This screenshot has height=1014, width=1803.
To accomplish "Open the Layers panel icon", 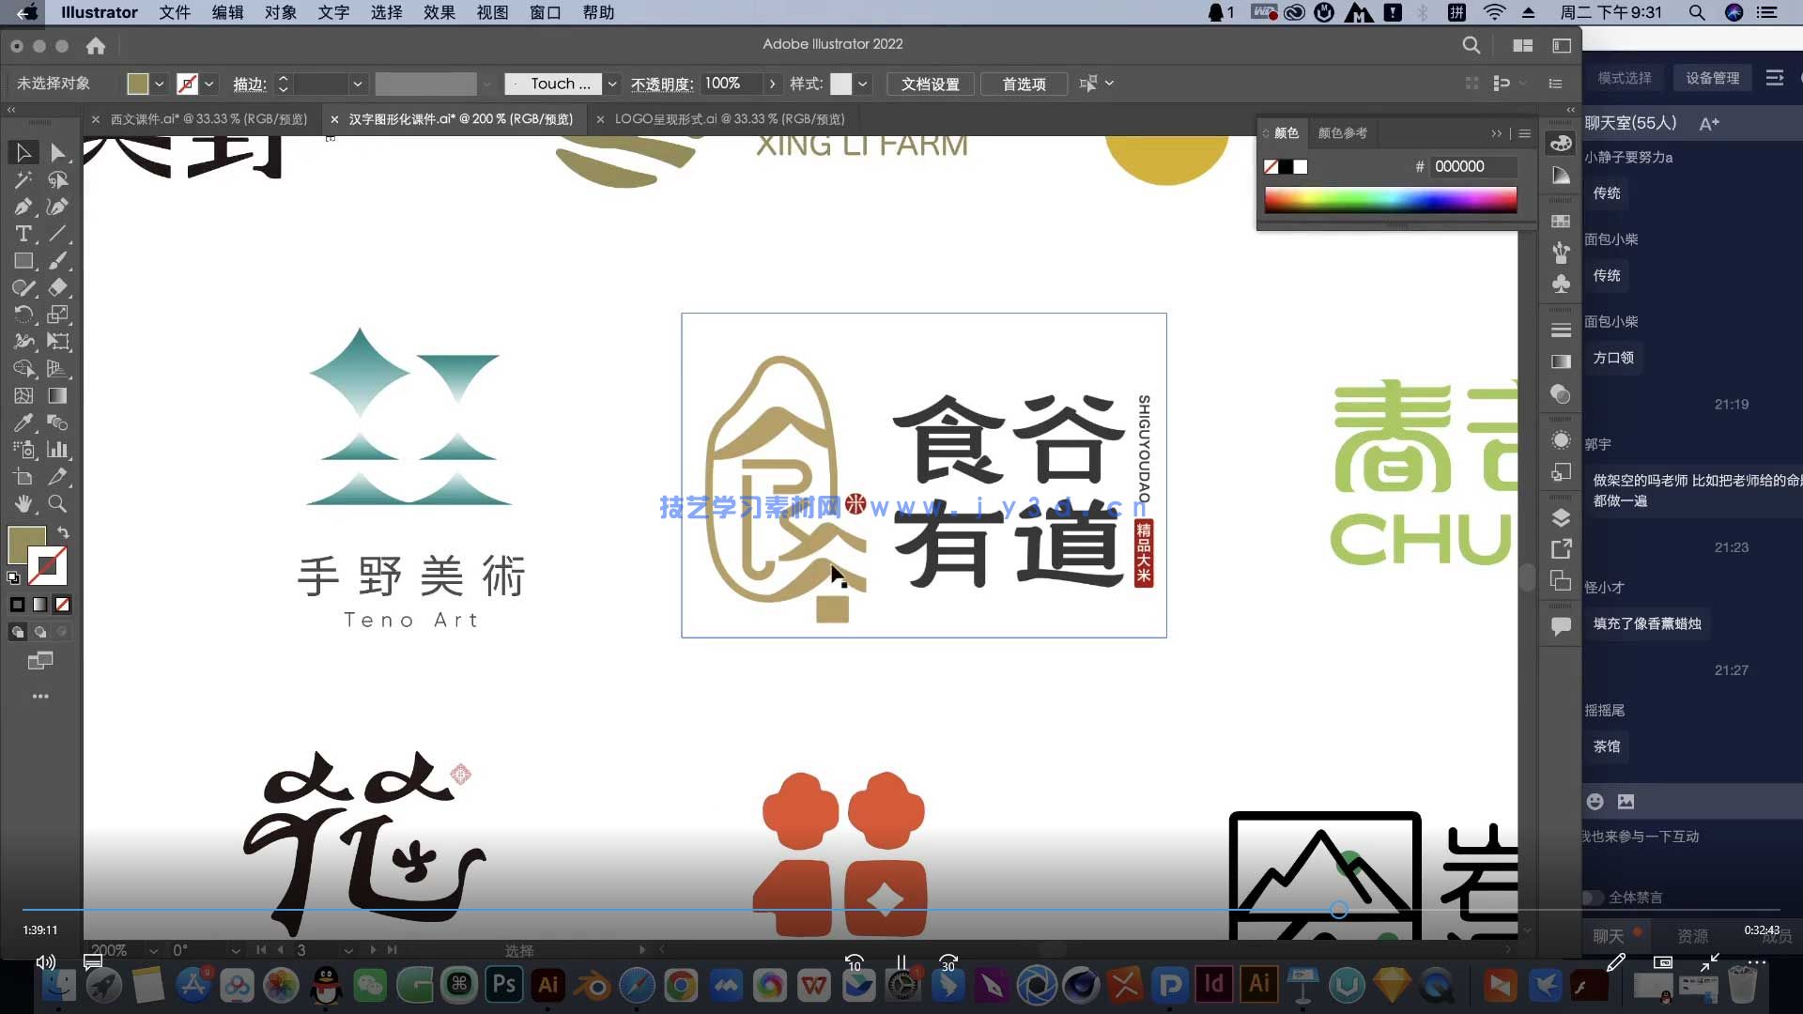I will 1561,517.
